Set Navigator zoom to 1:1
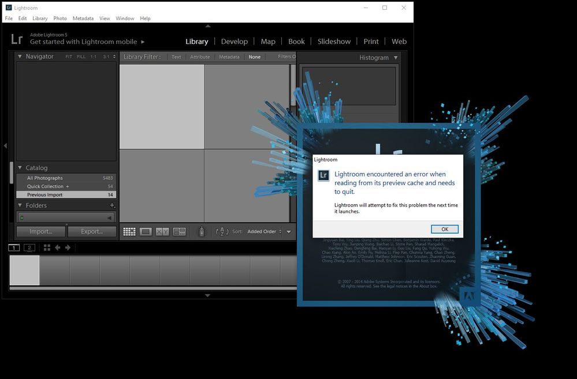 (x=94, y=57)
